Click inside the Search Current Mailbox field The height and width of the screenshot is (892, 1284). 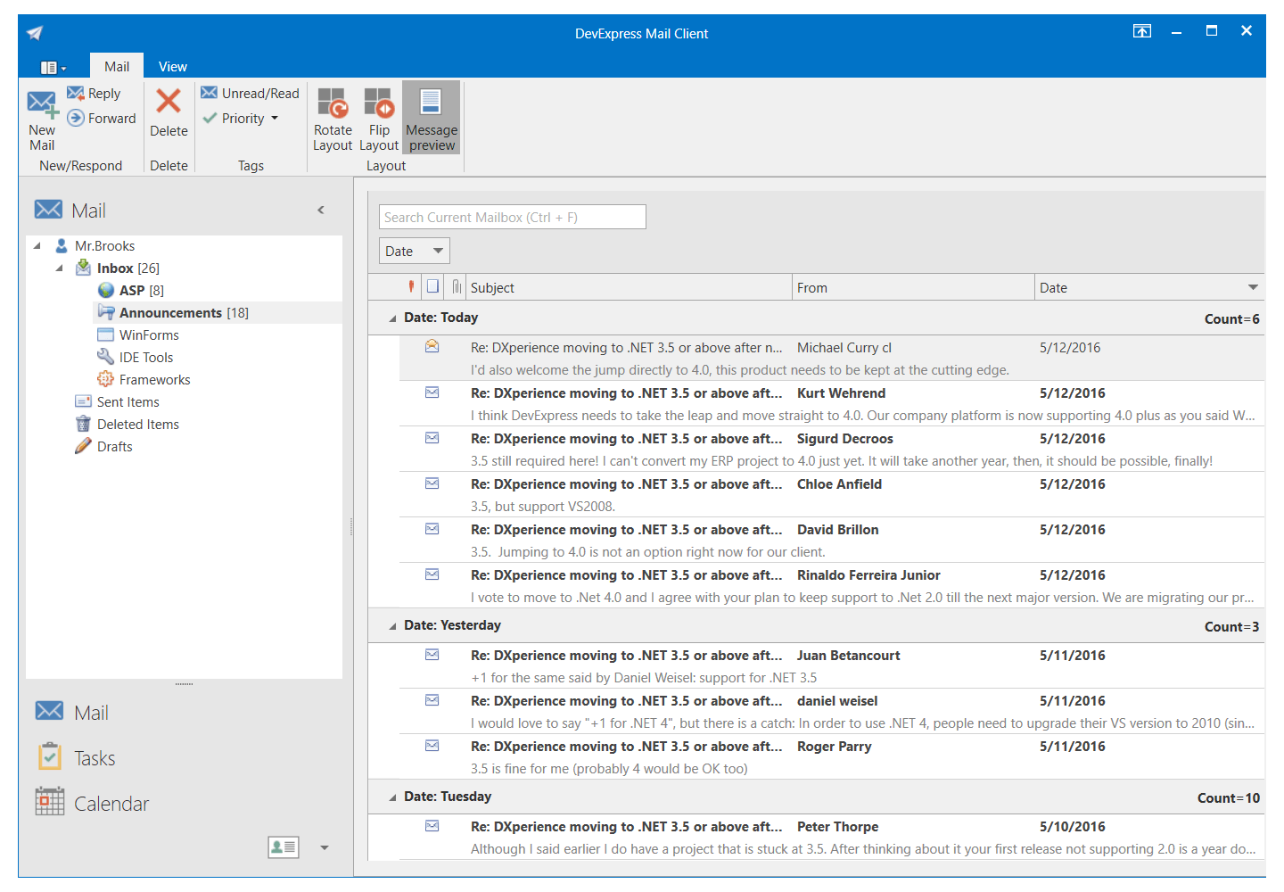pos(512,217)
